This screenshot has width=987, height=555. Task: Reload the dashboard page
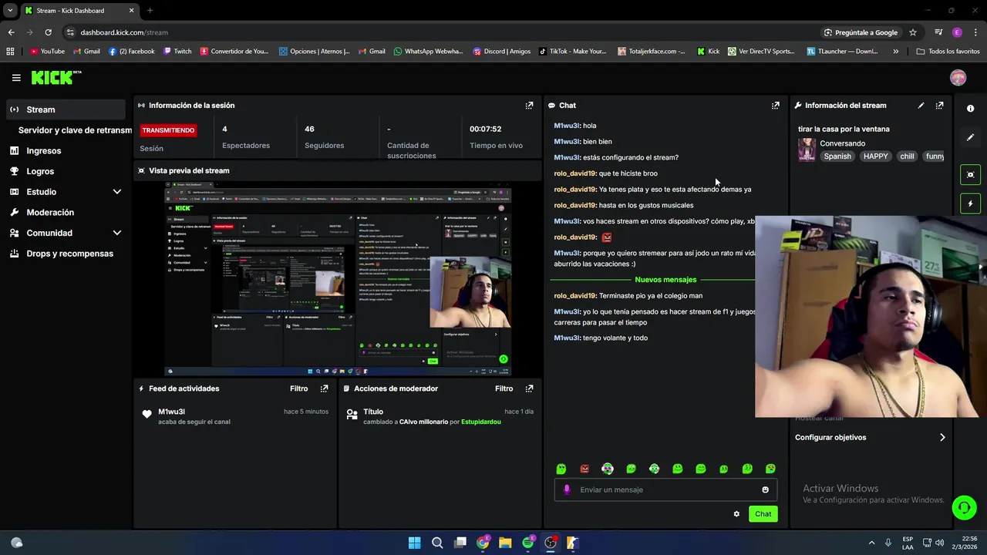pyautogui.click(x=48, y=32)
